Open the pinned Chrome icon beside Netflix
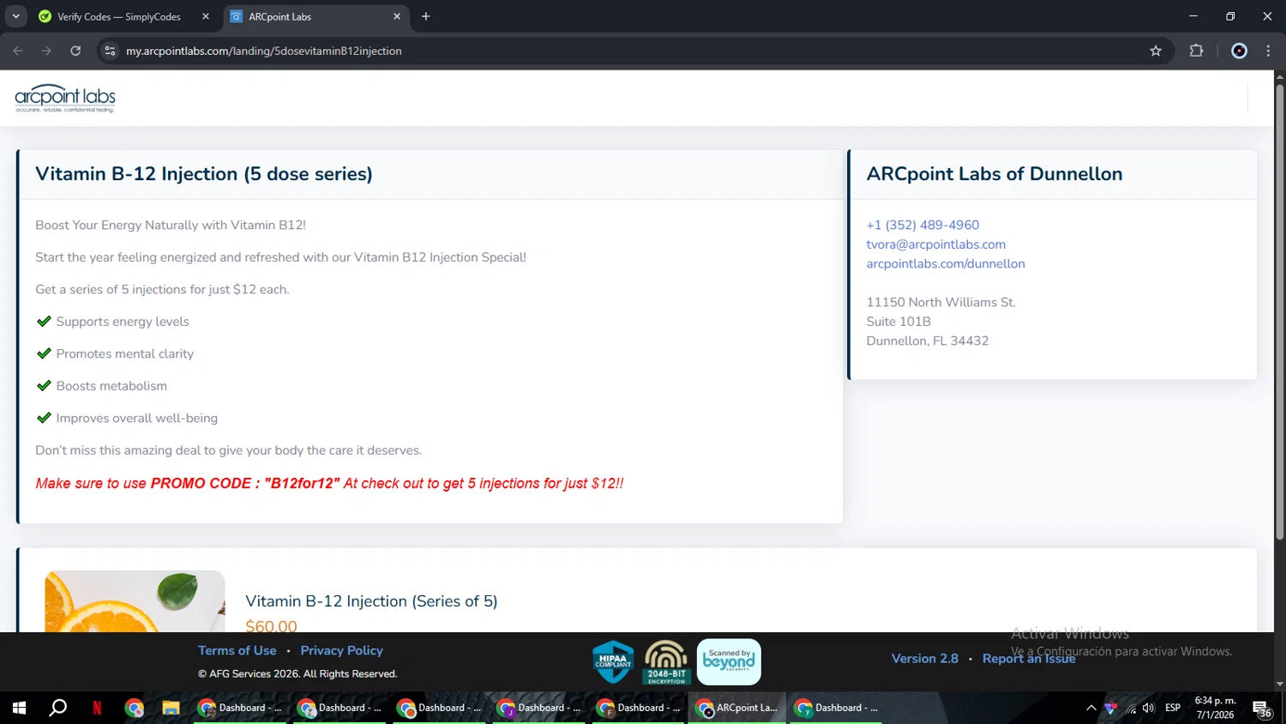 click(x=134, y=708)
